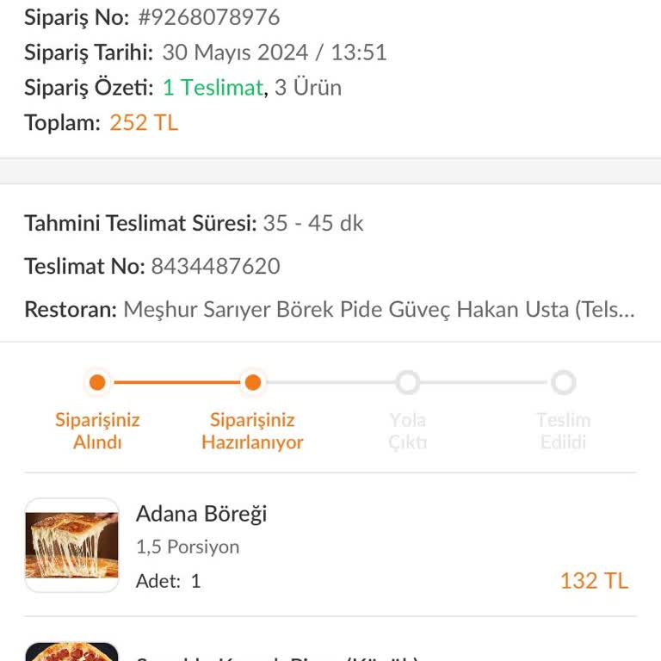The image size is (661, 661).
Task: Open the green '1 Teslimat' link
Action: tap(213, 88)
